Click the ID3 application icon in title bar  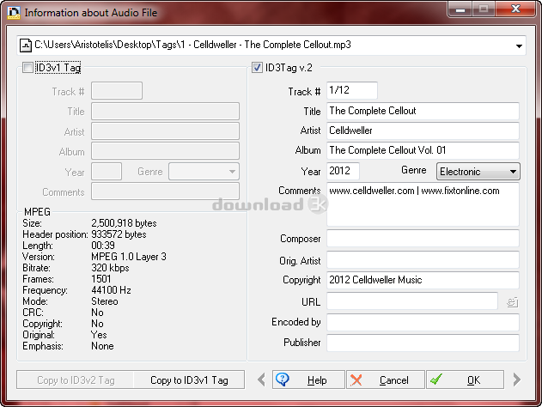click(14, 13)
